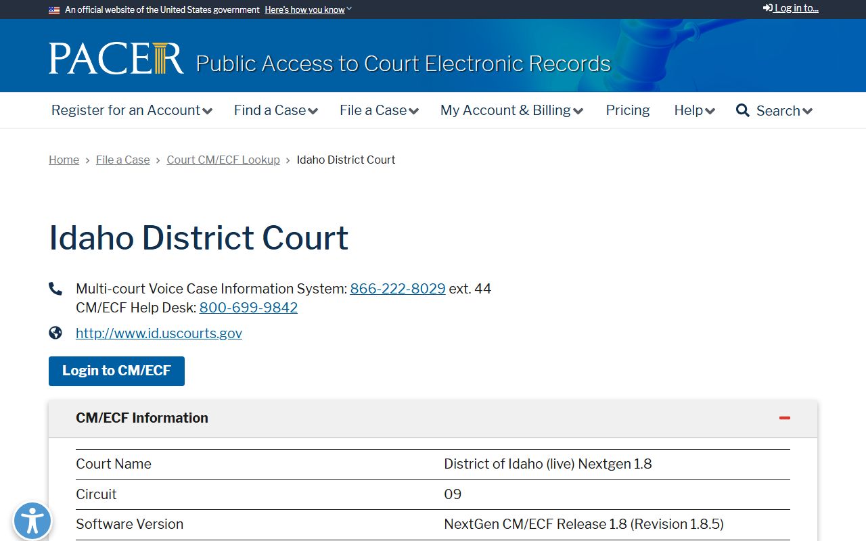This screenshot has width=866, height=541.
Task: Click the PACER logo
Action: [116, 59]
